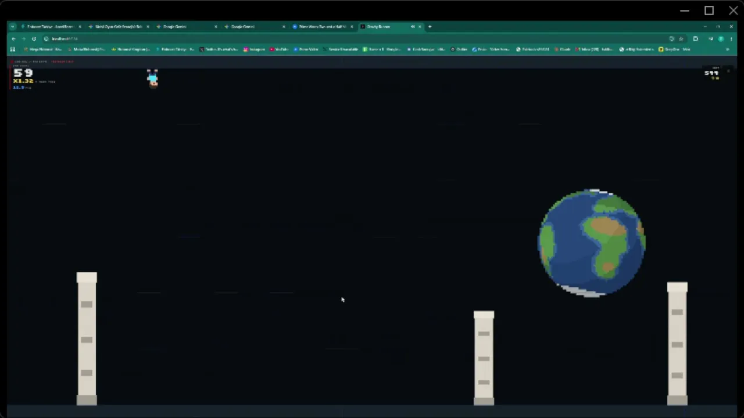Go back with the browser back arrow

[13, 39]
